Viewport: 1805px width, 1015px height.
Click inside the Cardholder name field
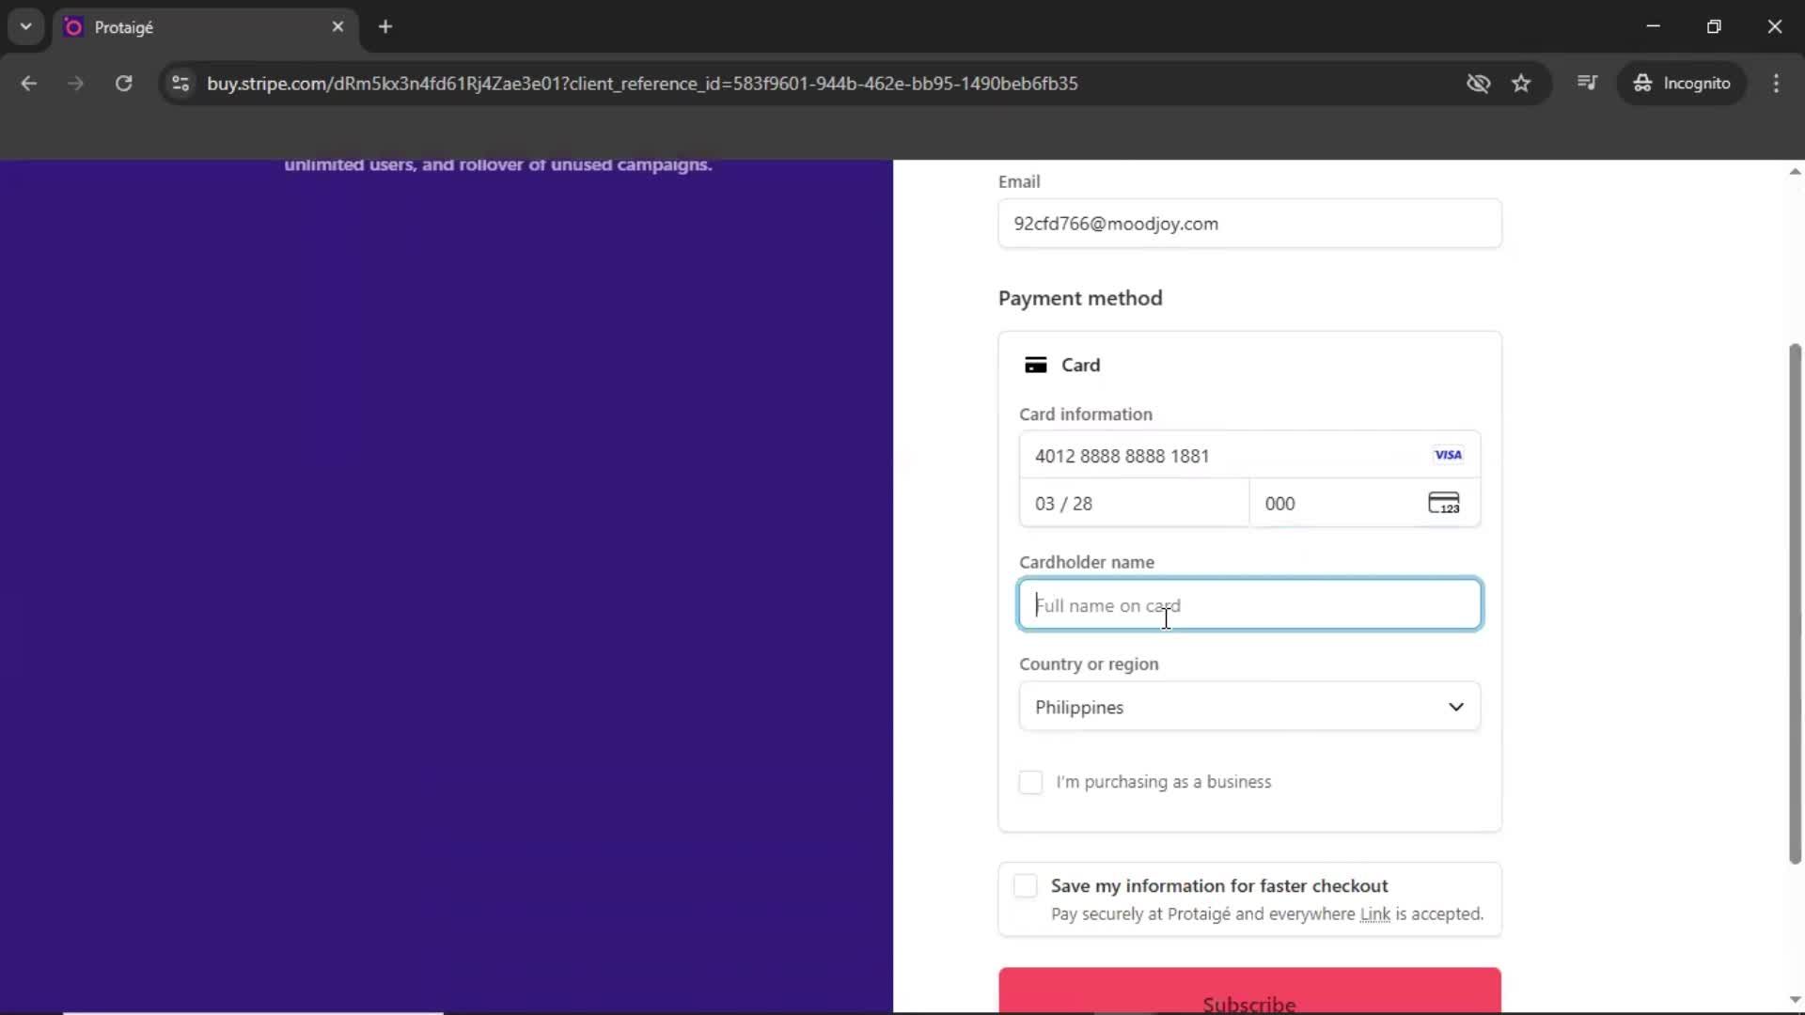[1248, 605]
